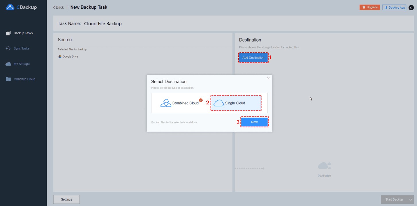Click the Destination panel heading
The height and width of the screenshot is (206, 417).
250,40
